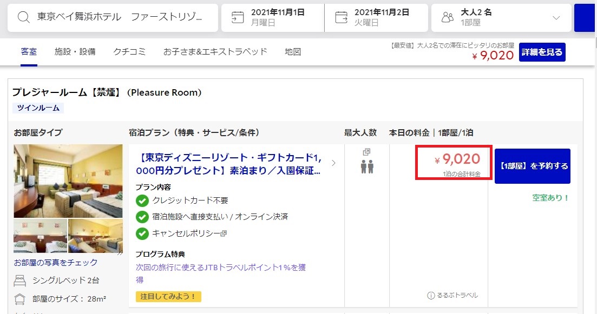
Task: Expand the guests and rooms dropdown arrow
Action: pyautogui.click(x=556, y=17)
